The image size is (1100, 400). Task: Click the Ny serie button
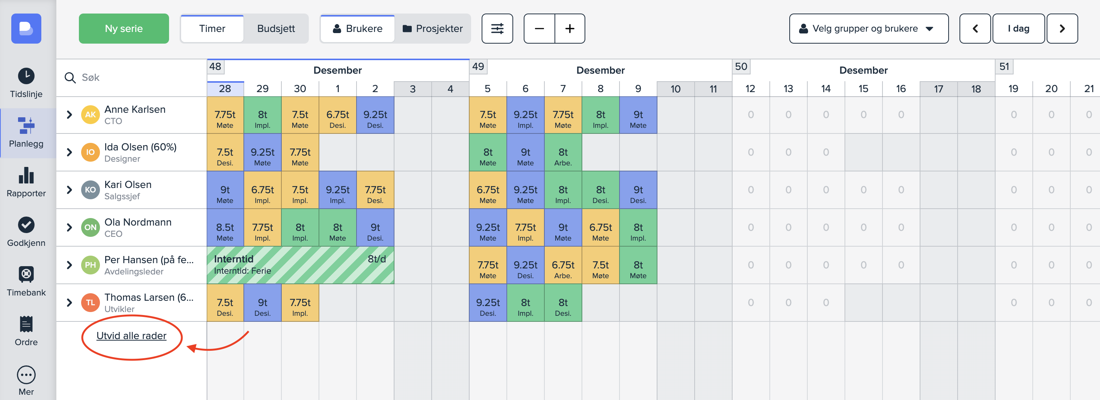pyautogui.click(x=124, y=29)
